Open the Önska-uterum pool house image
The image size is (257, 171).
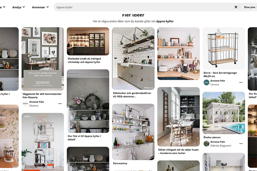coord(224,113)
